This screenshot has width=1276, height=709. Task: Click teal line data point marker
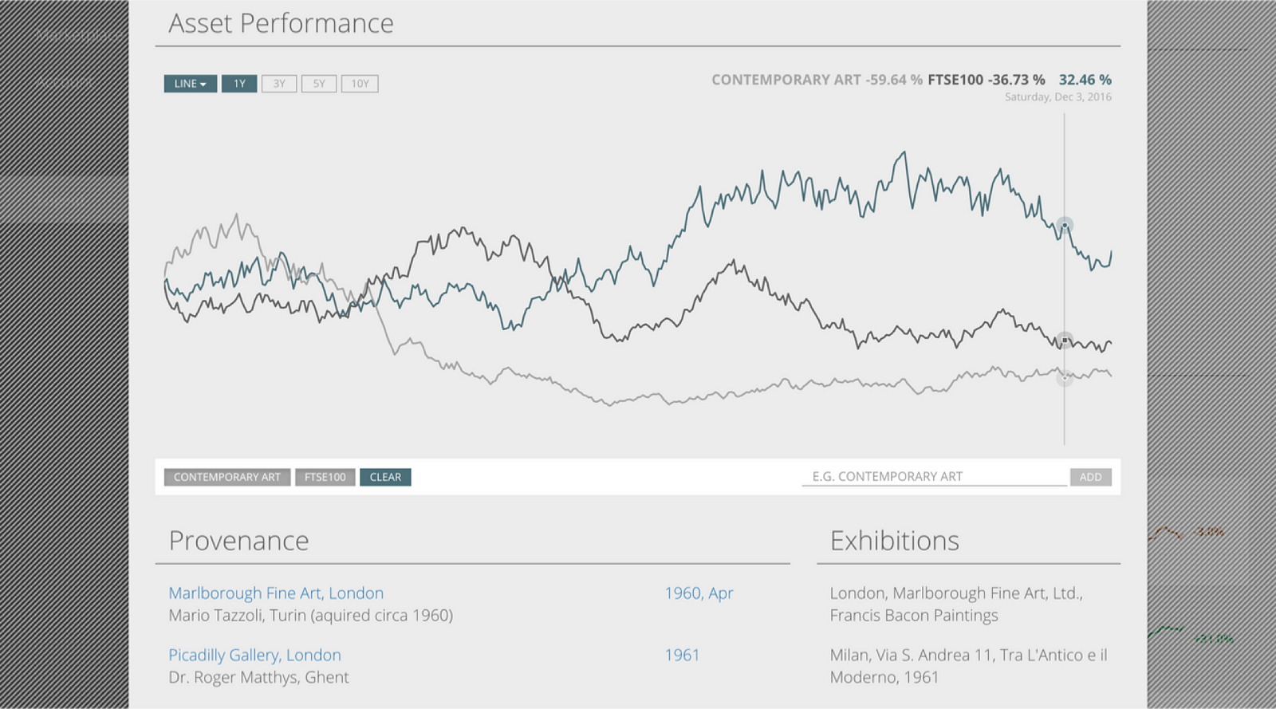pos(1065,226)
